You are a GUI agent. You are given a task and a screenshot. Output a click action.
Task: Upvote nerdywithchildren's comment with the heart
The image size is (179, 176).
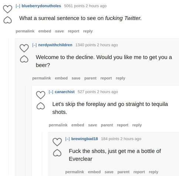(24, 48)
